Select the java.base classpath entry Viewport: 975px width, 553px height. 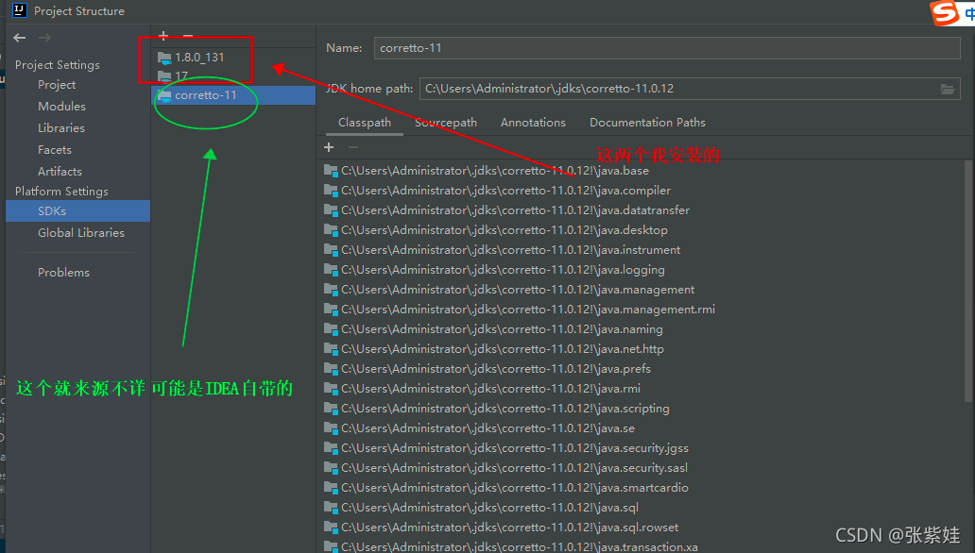(x=487, y=171)
